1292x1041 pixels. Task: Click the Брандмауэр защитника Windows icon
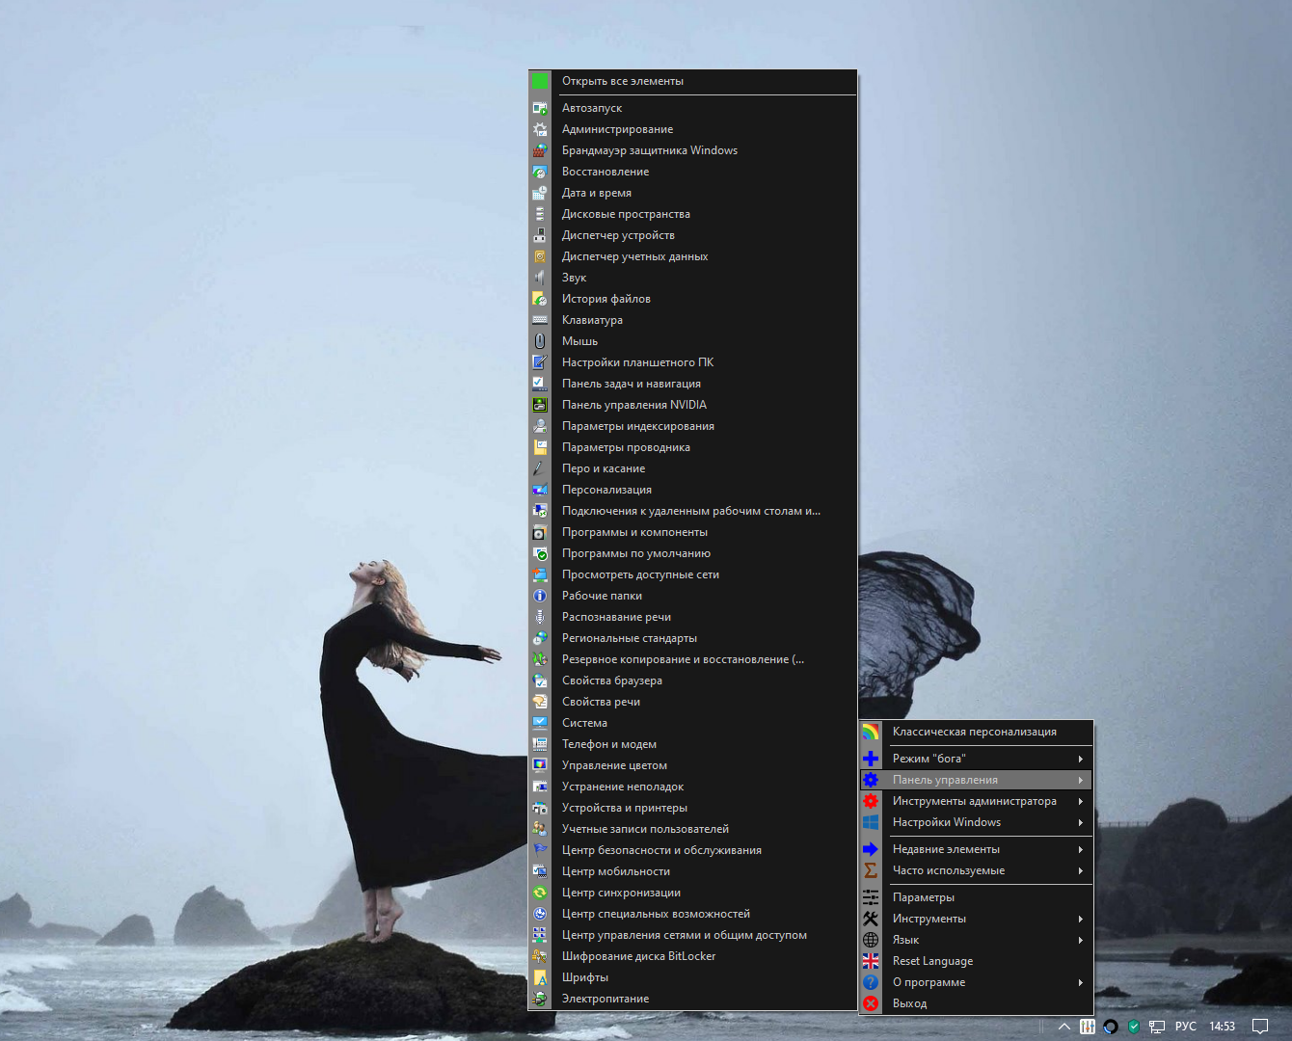[540, 150]
